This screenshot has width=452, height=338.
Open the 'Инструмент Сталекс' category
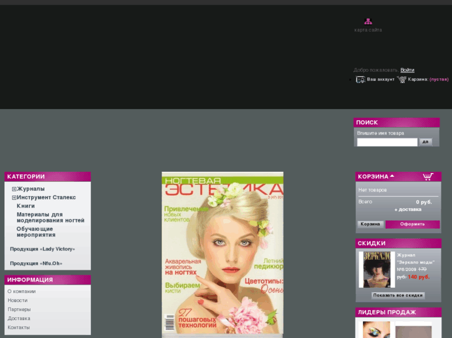[x=46, y=198]
